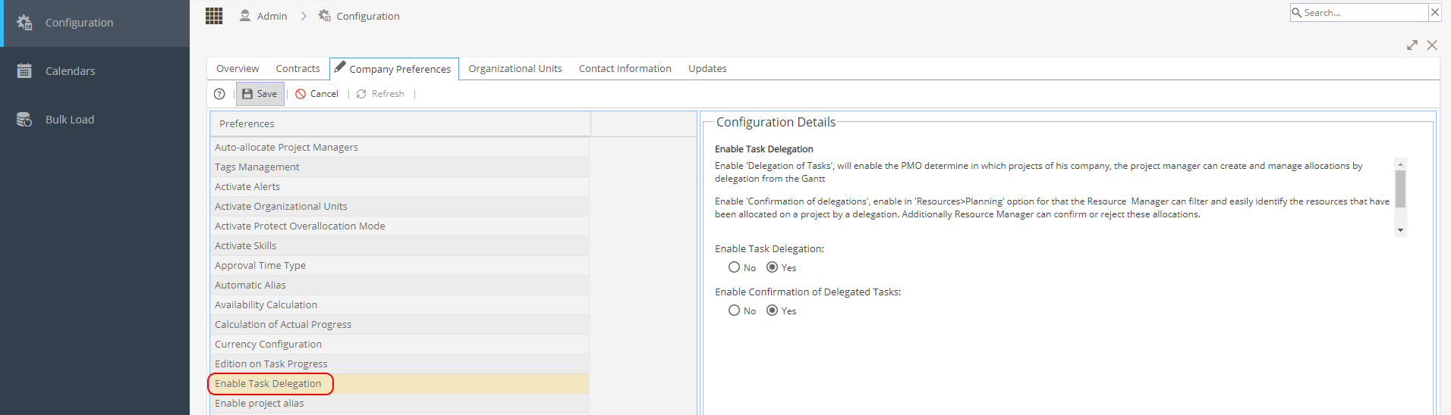1451x415 pixels.
Task: Click the Preferences column header
Action: coord(400,123)
